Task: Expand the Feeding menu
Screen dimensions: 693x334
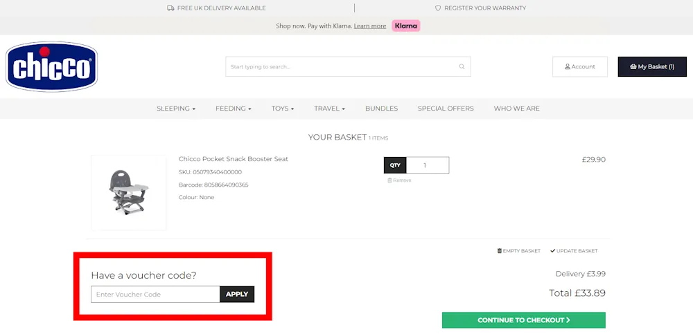Action: click(x=234, y=109)
